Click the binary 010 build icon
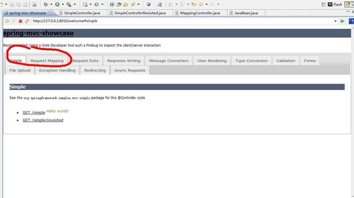 coord(34,4)
